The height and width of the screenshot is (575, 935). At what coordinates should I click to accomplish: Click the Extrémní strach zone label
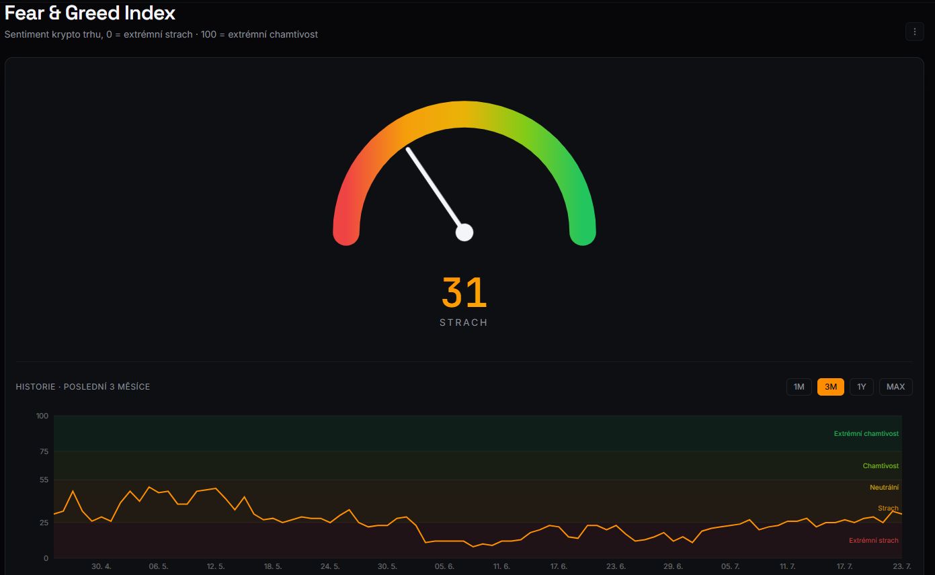pyautogui.click(x=873, y=541)
